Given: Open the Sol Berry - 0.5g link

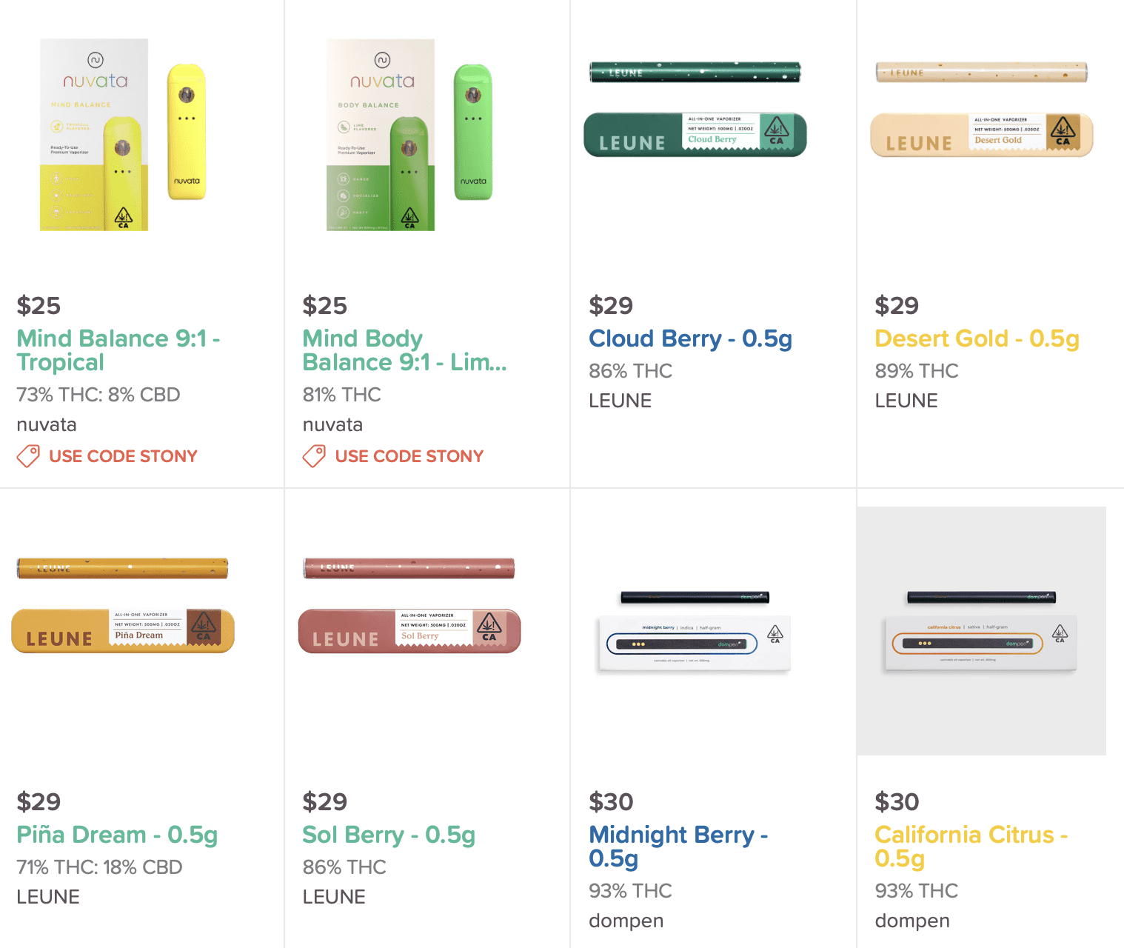Looking at the screenshot, I should [389, 835].
